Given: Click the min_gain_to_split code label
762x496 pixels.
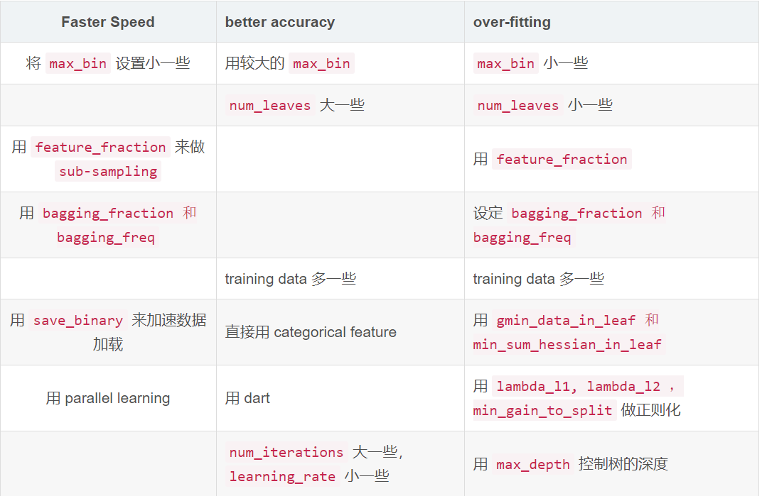Looking at the screenshot, I should [x=542, y=411].
